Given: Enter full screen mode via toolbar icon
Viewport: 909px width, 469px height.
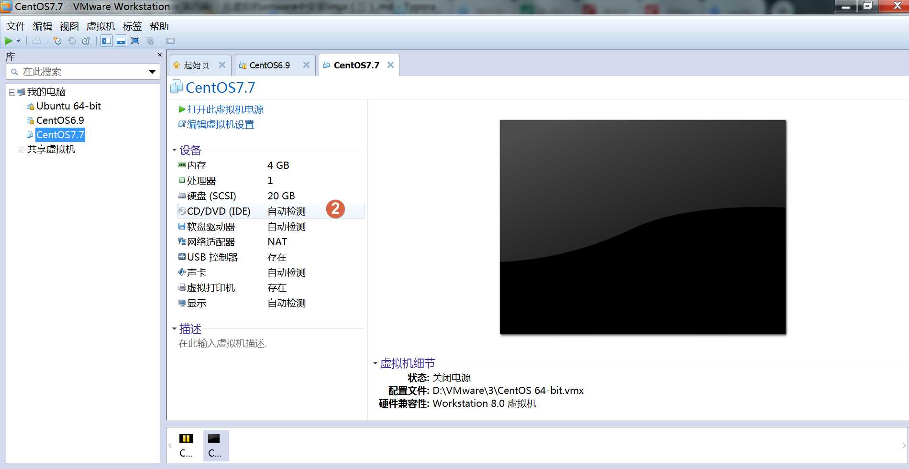Looking at the screenshot, I should [135, 41].
